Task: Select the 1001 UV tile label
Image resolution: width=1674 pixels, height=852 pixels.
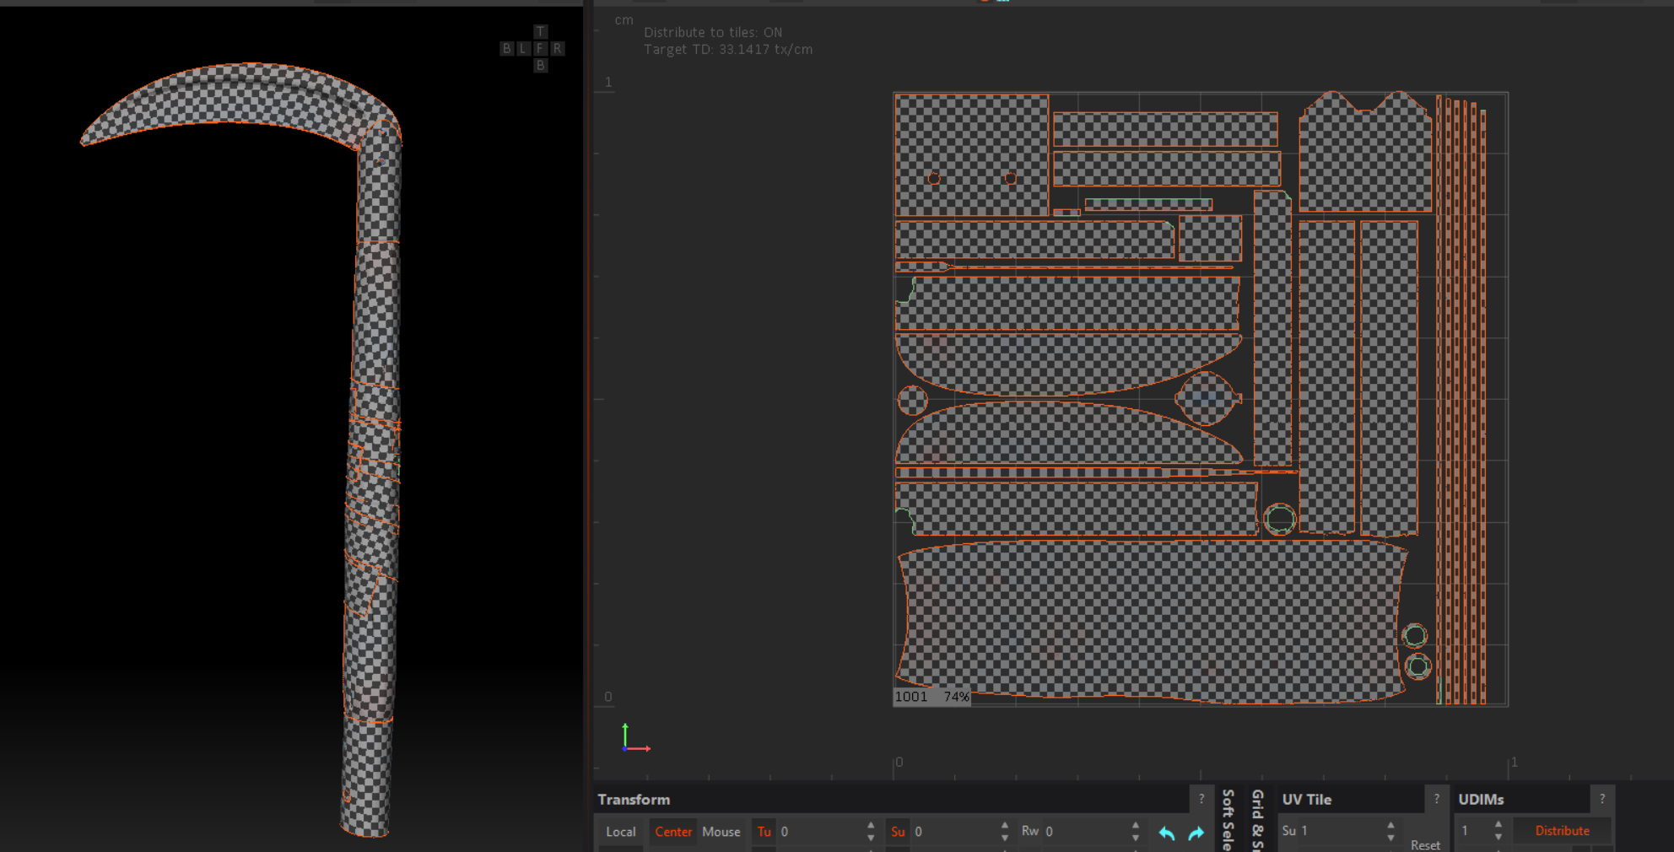Action: point(911,697)
